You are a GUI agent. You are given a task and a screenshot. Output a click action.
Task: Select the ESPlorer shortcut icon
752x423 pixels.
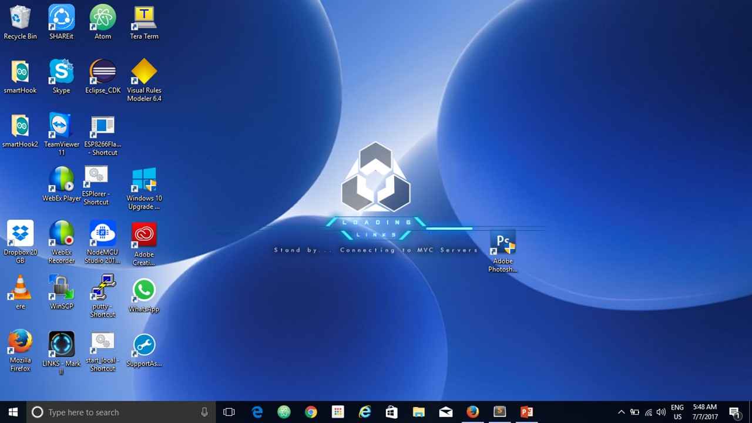(96, 186)
